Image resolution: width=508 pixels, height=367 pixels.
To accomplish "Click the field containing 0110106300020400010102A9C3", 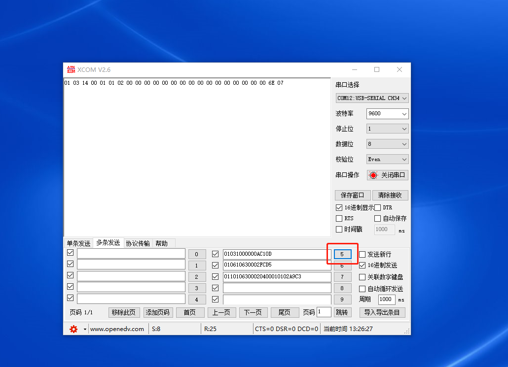I will (277, 277).
